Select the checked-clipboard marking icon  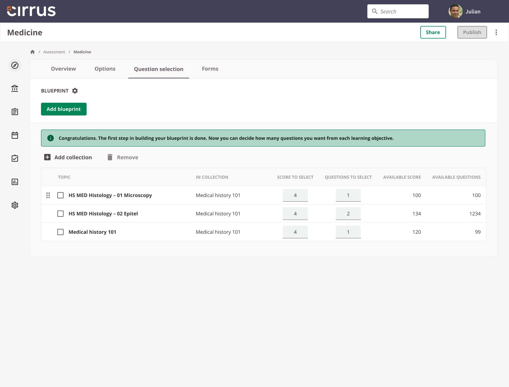[14, 158]
